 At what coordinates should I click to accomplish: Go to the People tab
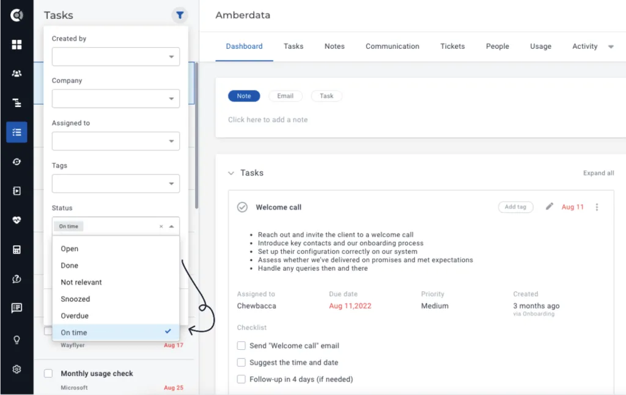point(498,46)
